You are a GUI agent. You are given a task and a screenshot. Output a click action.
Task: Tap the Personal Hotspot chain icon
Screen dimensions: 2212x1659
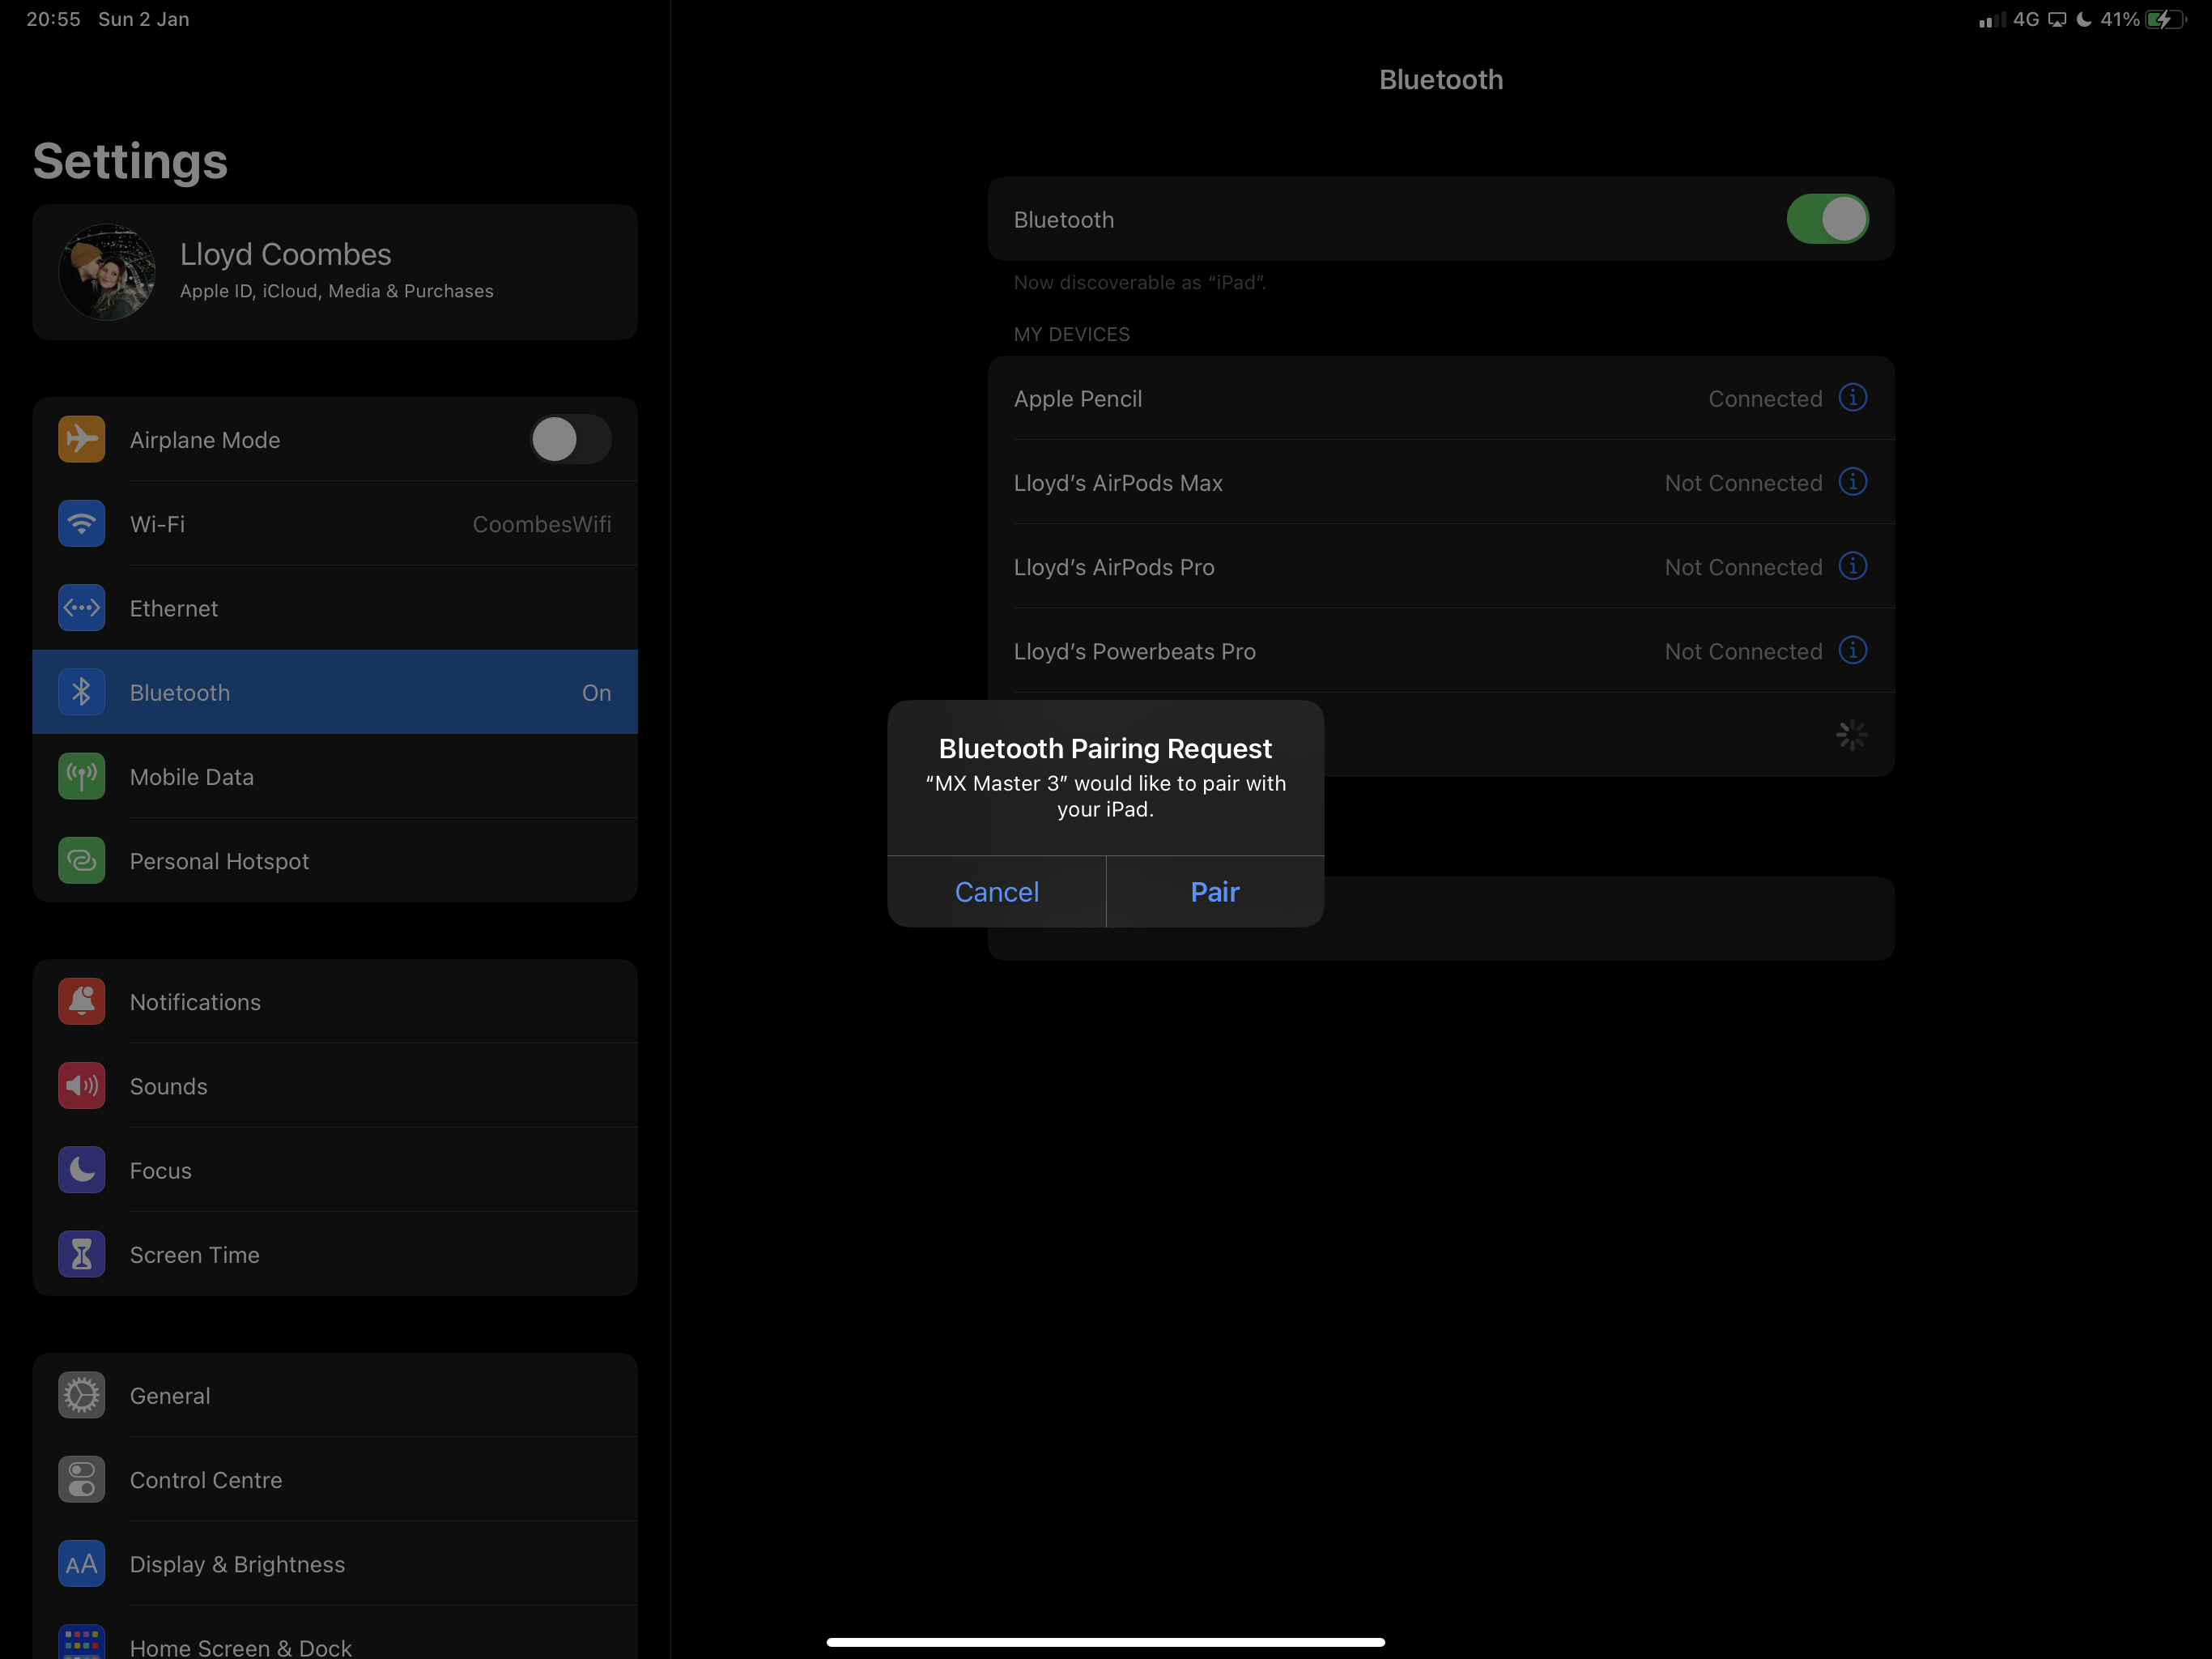point(82,860)
